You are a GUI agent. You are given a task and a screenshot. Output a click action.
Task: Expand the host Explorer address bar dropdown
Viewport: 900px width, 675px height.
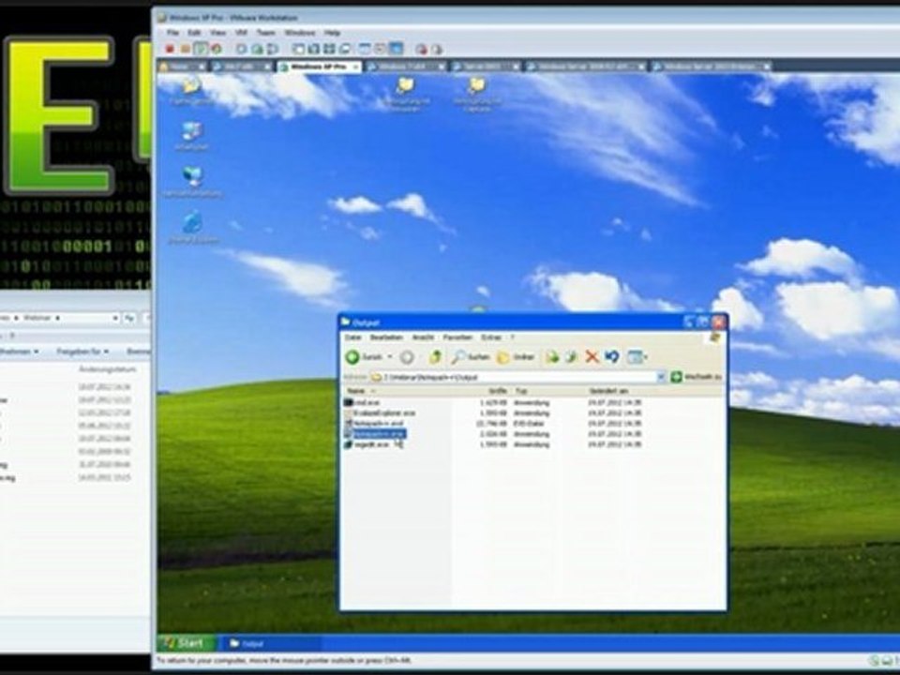tap(115, 318)
